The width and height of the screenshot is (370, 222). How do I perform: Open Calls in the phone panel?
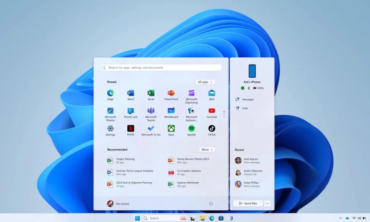click(x=245, y=108)
